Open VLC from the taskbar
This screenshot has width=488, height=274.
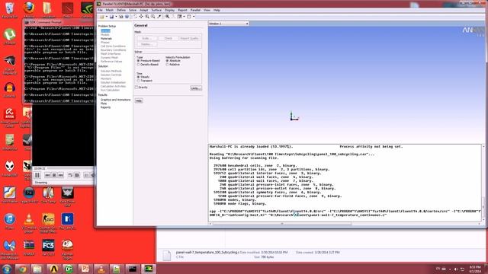tap(101, 269)
